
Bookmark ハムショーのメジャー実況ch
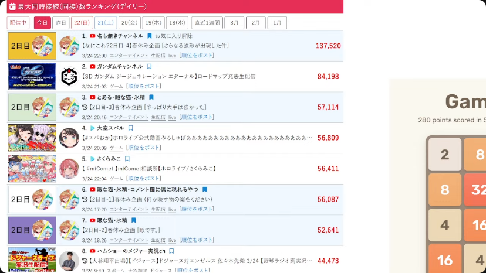171,251
